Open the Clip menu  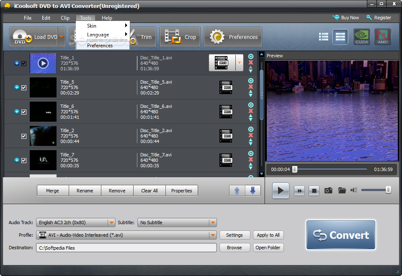pyautogui.click(x=65, y=18)
